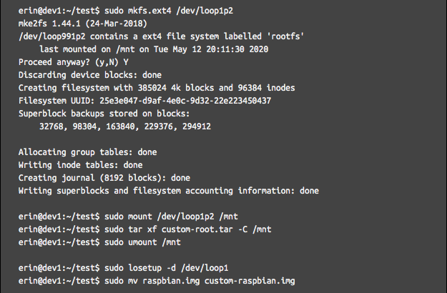Image resolution: width=447 pixels, height=293 pixels.
Task: Click the mkfs.ext4 /dev/loop1p2 command text
Action: (169, 11)
